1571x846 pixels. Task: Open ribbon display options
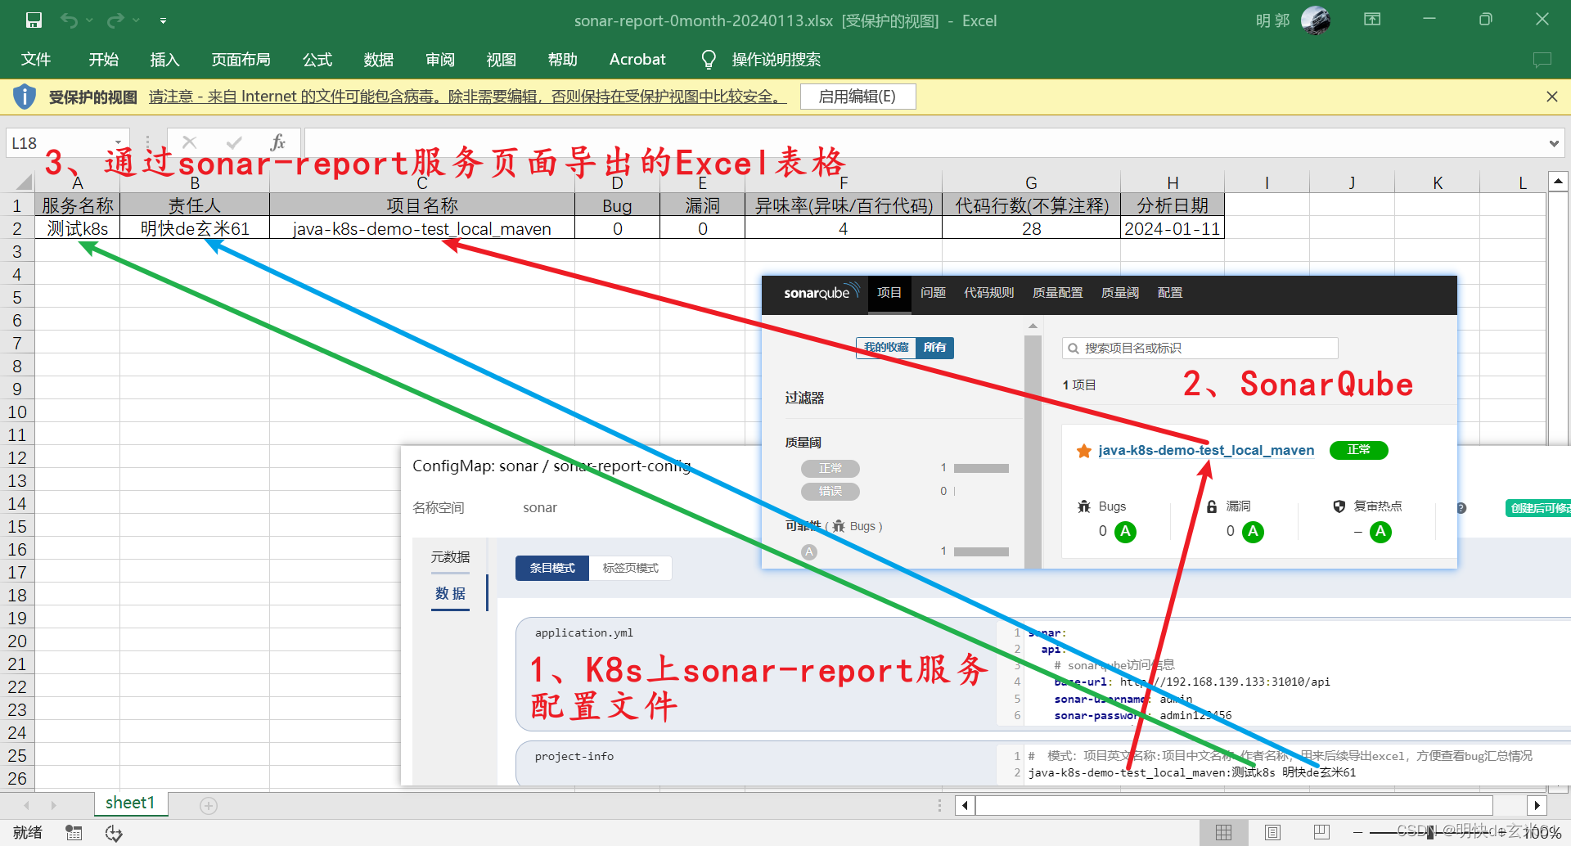click(1372, 20)
